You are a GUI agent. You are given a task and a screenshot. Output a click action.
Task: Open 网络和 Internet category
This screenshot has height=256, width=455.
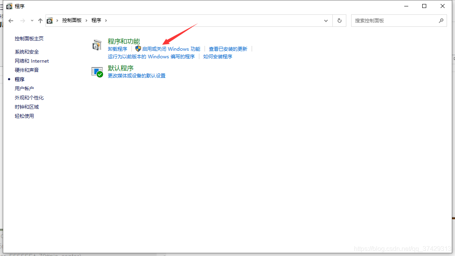(x=32, y=61)
